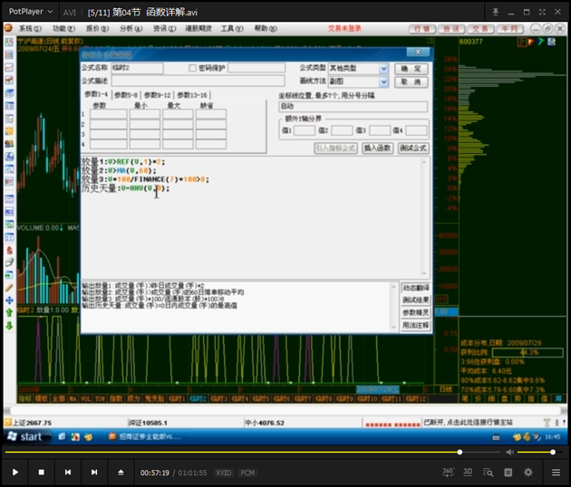Open the playlist search icon in PotPlayer

click(488, 473)
